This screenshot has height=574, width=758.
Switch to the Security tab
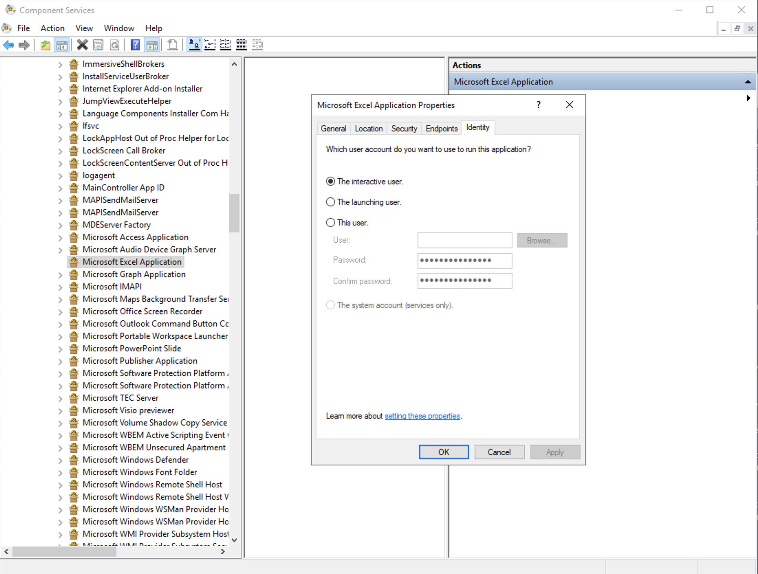pos(404,129)
